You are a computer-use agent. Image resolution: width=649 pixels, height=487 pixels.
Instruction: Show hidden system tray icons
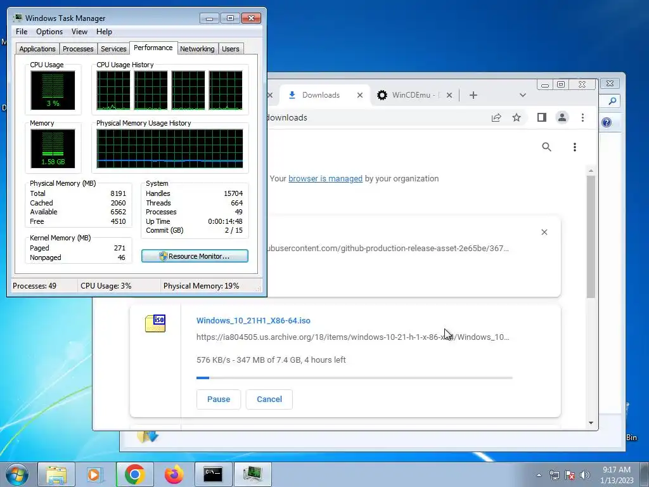[x=539, y=475]
